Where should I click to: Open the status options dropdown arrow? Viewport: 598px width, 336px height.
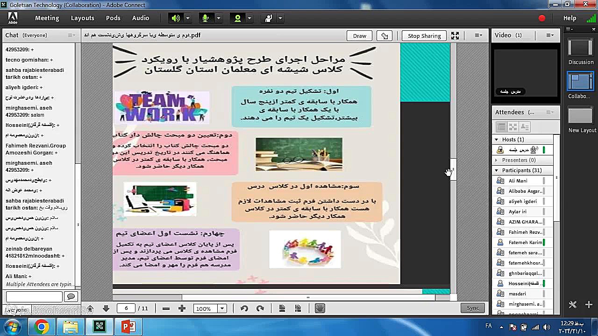[x=280, y=18]
